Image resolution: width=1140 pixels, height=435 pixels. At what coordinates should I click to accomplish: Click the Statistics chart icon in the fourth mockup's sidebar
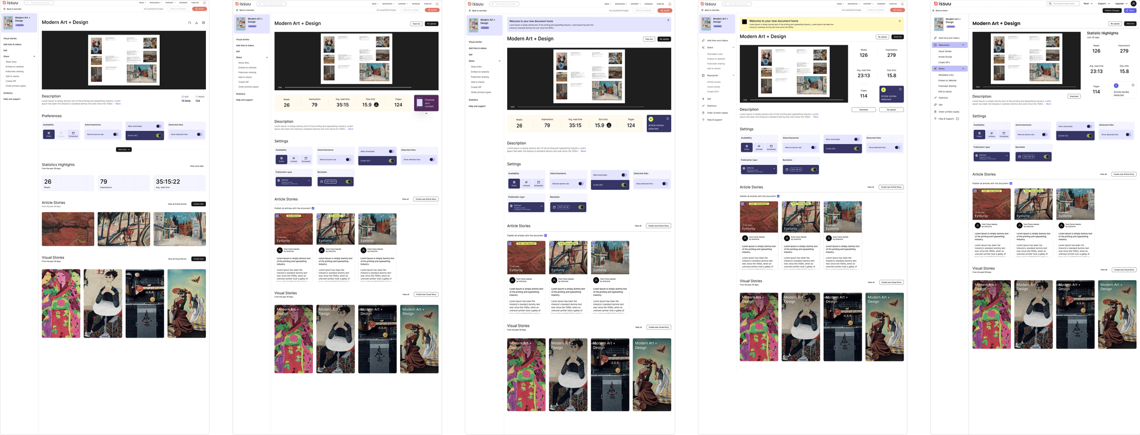click(703, 106)
